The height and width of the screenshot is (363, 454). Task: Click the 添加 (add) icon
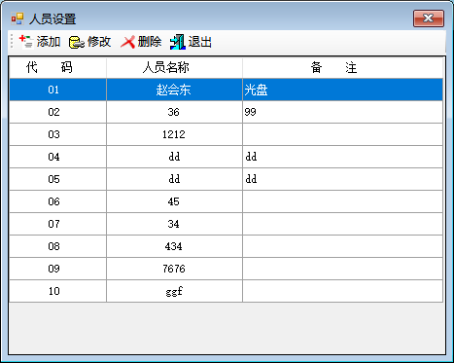click(26, 42)
